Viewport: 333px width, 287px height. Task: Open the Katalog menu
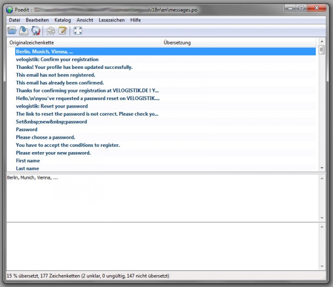coord(63,20)
